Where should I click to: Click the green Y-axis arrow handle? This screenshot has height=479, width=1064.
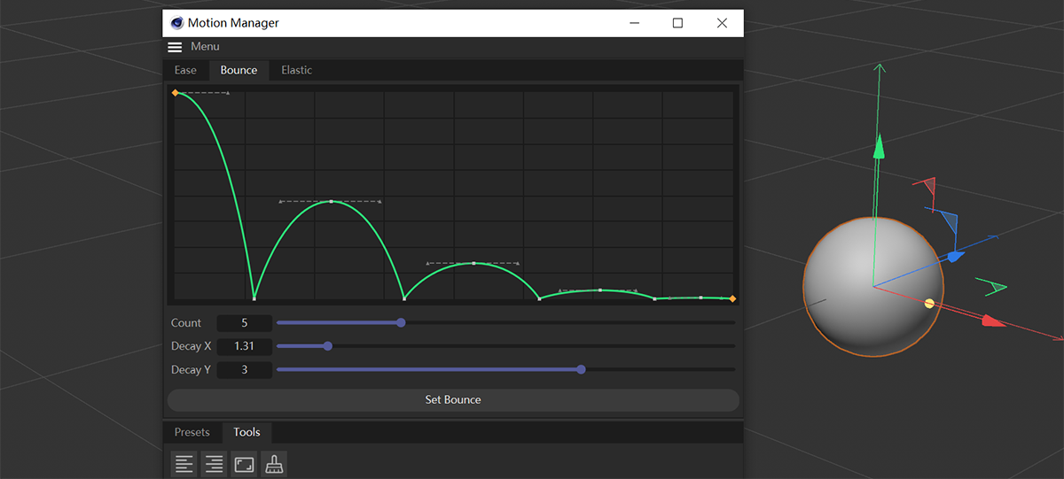[879, 147]
